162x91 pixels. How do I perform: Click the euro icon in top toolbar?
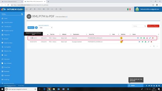[35, 9]
